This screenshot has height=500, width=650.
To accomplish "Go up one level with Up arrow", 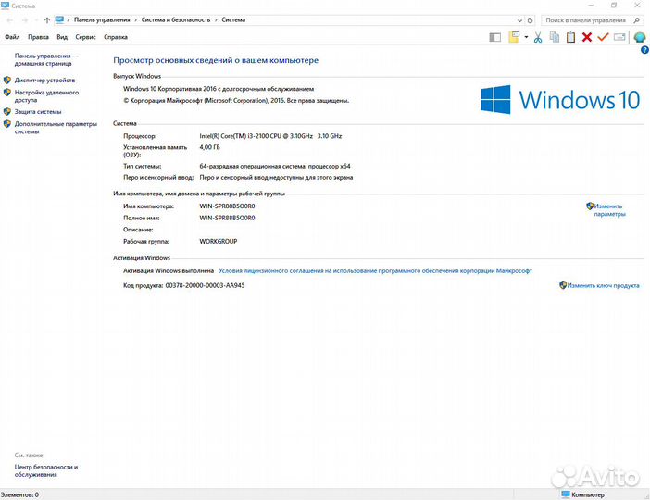I will pyautogui.click(x=47, y=19).
